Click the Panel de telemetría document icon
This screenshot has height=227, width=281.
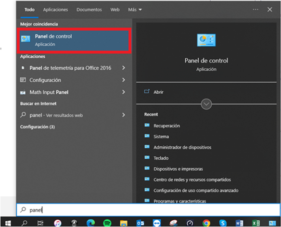click(23, 68)
